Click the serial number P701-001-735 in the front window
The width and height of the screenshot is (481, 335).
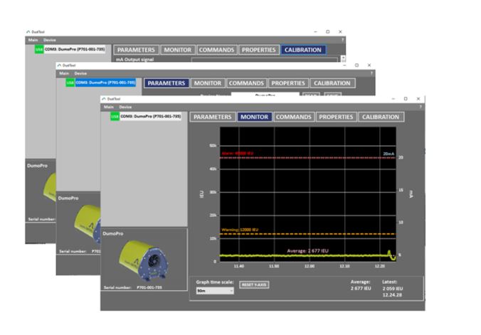coord(149,287)
